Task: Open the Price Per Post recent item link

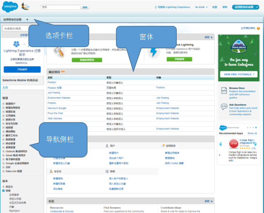Action: tap(55, 113)
